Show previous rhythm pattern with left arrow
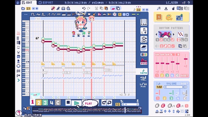This screenshot has height=117, width=208. (x=156, y=34)
